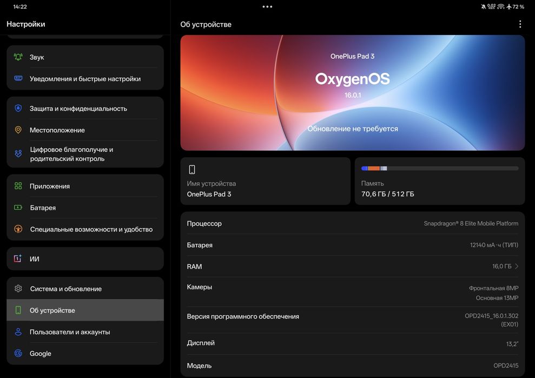Open Приложения settings
This screenshot has width=535, height=378.
85,186
